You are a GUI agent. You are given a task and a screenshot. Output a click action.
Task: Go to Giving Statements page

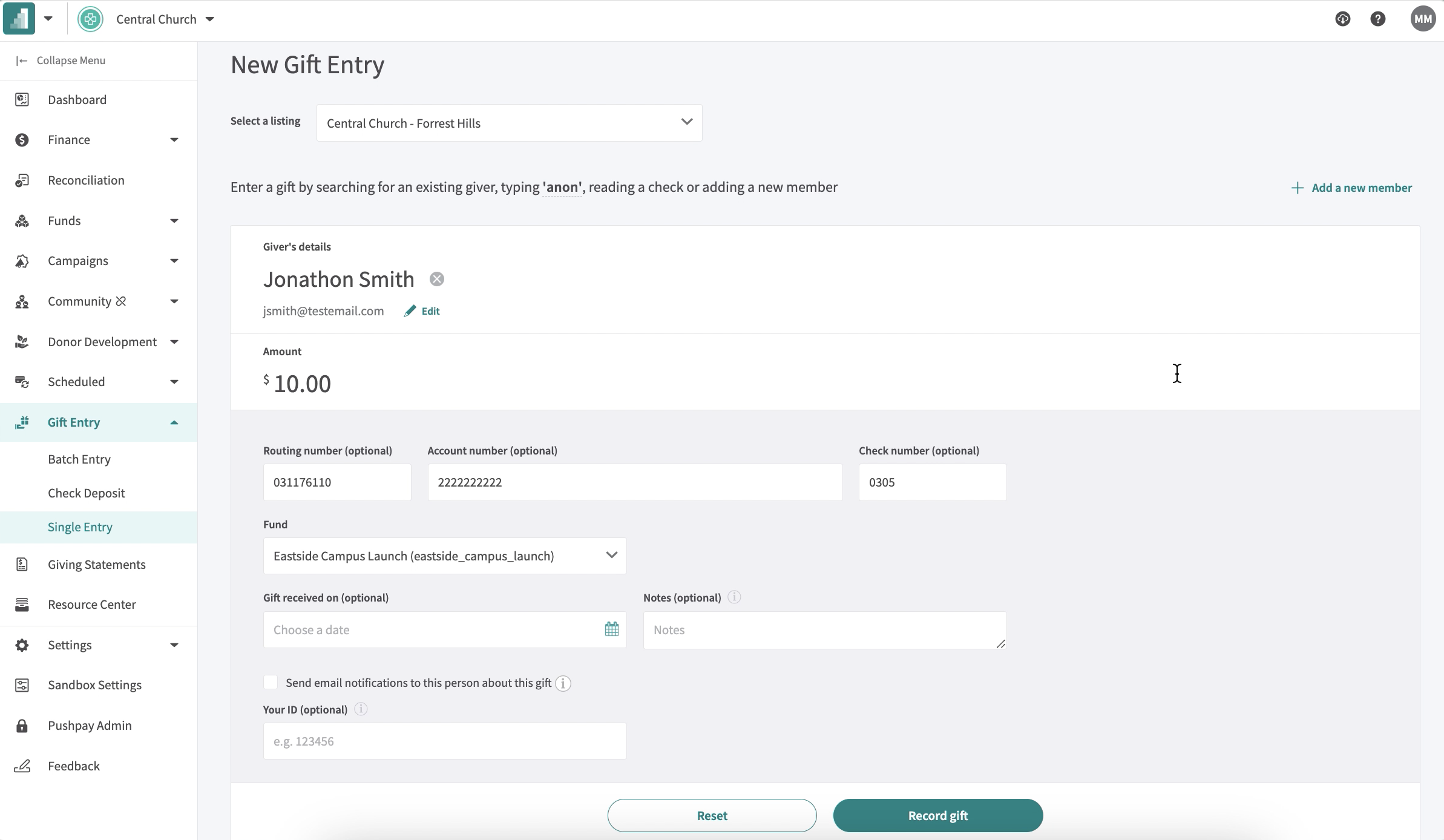click(97, 565)
